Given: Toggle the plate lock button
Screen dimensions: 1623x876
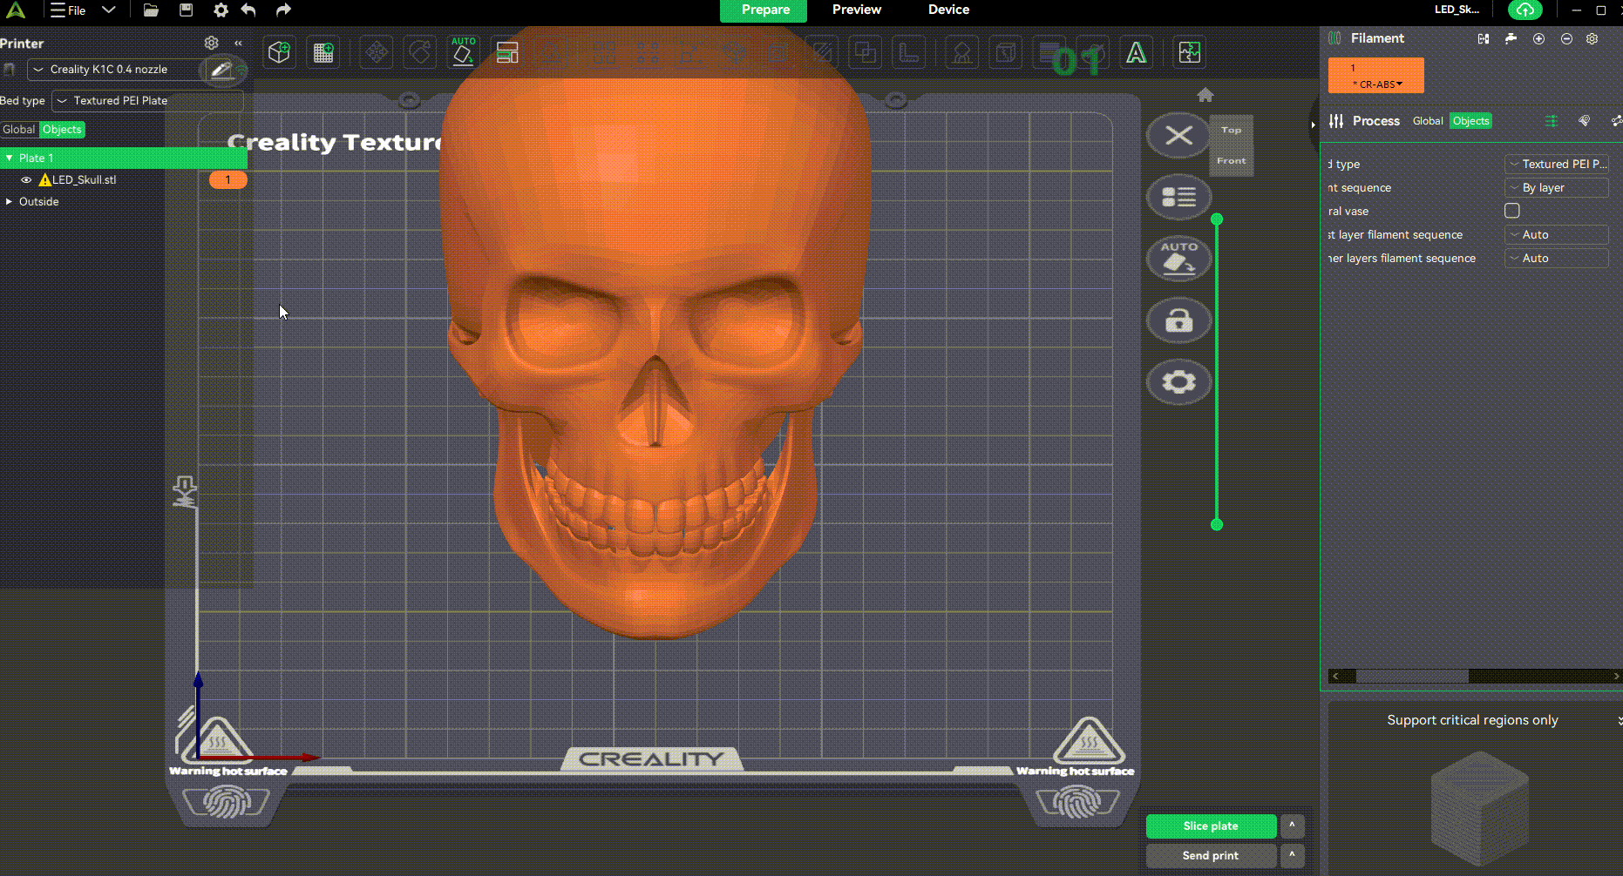Looking at the screenshot, I should [x=1178, y=320].
